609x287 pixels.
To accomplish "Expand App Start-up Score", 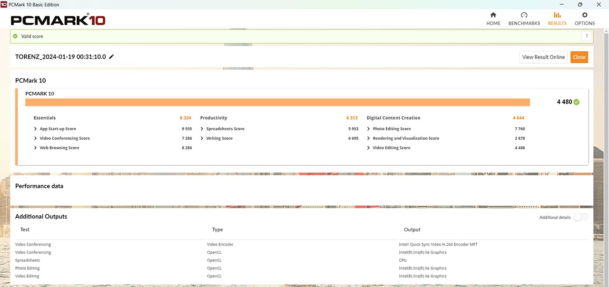I will [x=35, y=129].
